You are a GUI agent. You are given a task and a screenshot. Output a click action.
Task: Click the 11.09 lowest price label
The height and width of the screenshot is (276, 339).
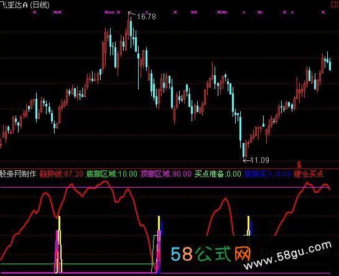click(x=260, y=160)
